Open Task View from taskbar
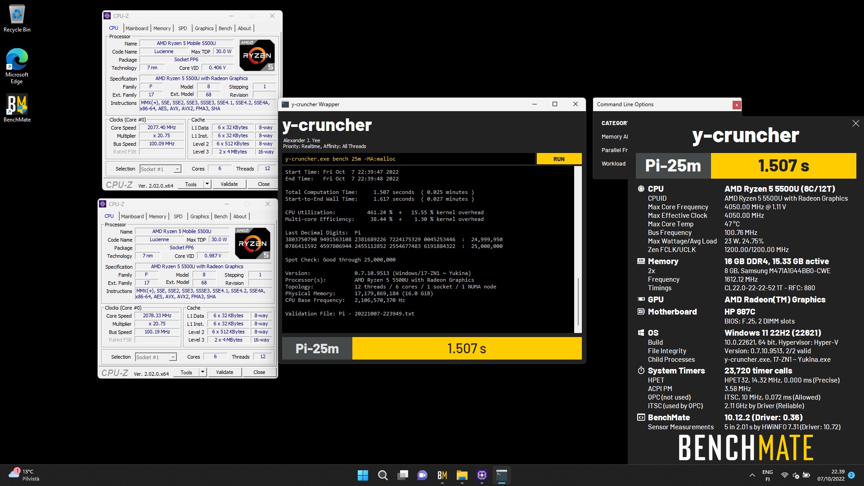The image size is (864, 486). [x=402, y=475]
